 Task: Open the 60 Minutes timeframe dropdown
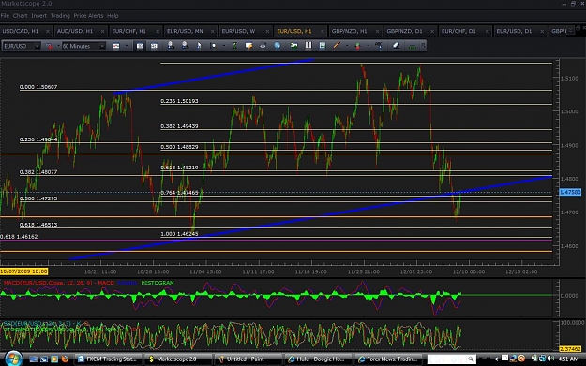102,46
